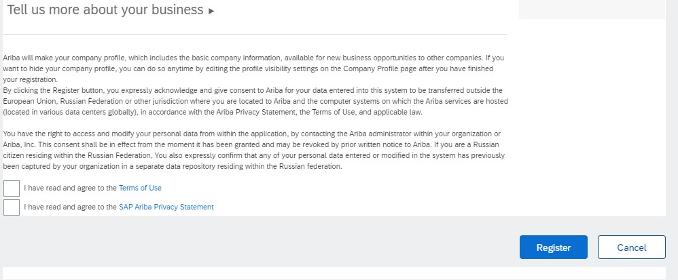
Task: Open the Terms of Use link
Action: [140, 188]
